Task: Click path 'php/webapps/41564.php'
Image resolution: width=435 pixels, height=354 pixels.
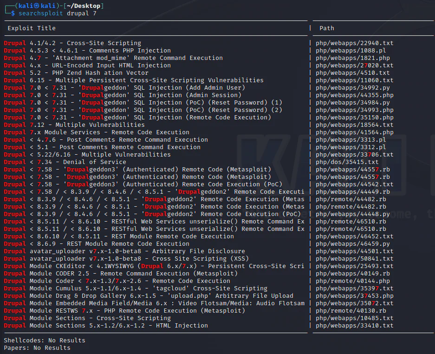Action: click(355, 132)
